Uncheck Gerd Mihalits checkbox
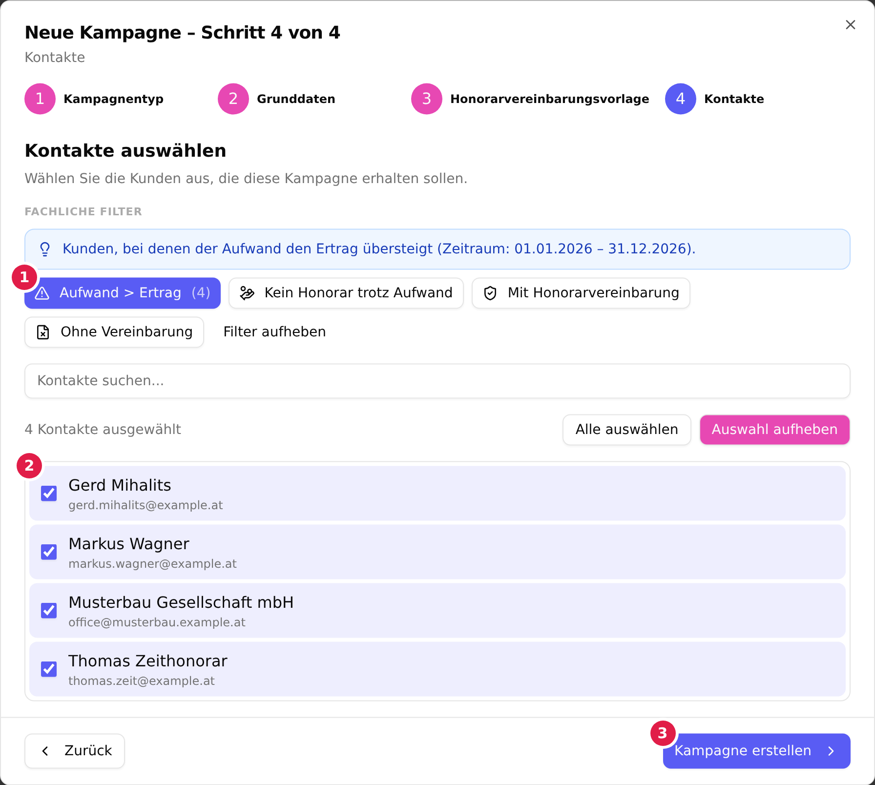875x785 pixels. (x=49, y=493)
